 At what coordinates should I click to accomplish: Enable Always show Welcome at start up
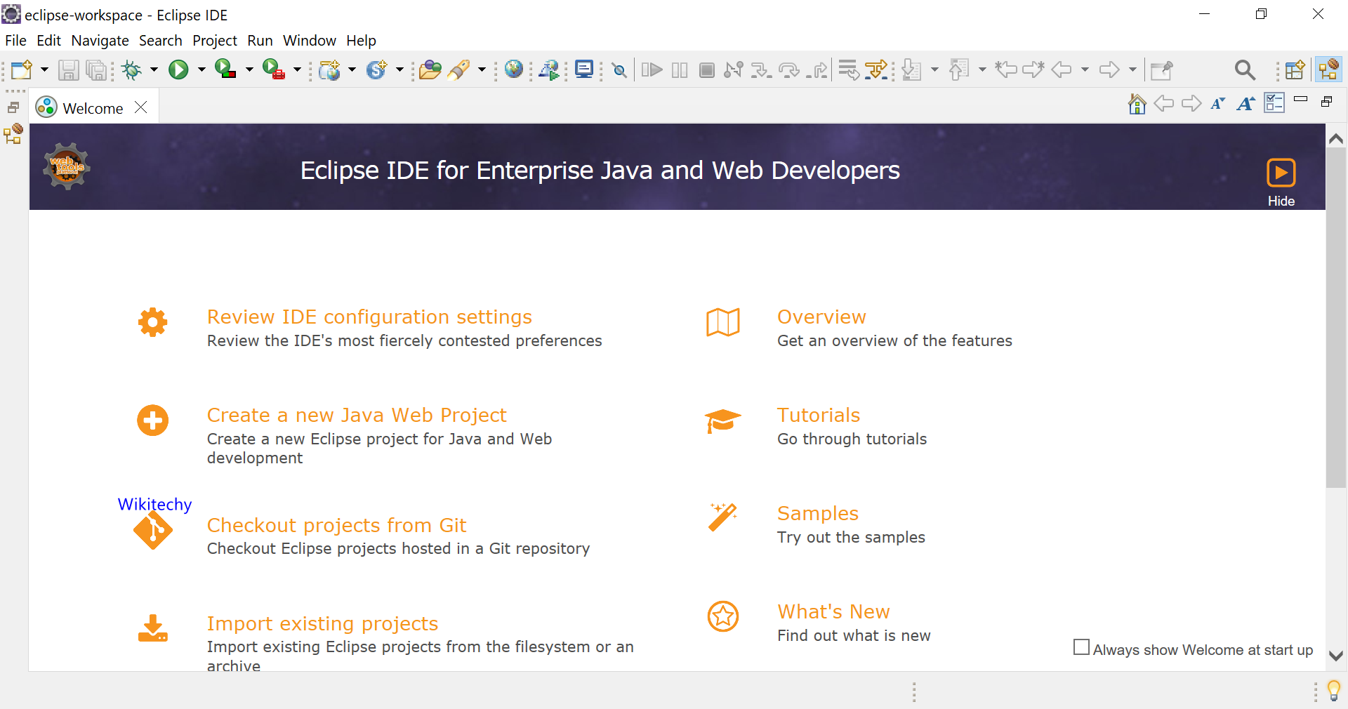(1081, 647)
